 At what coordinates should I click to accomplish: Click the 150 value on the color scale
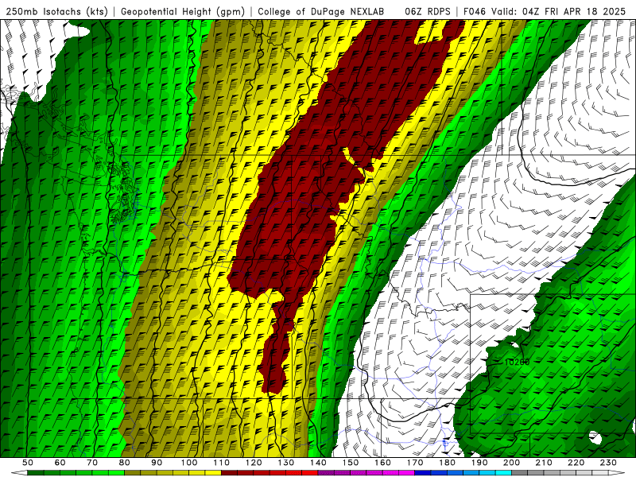[x=351, y=463]
